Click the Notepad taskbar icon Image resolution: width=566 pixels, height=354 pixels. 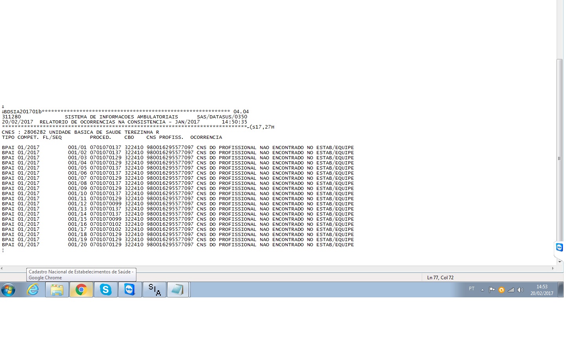tap(178, 290)
